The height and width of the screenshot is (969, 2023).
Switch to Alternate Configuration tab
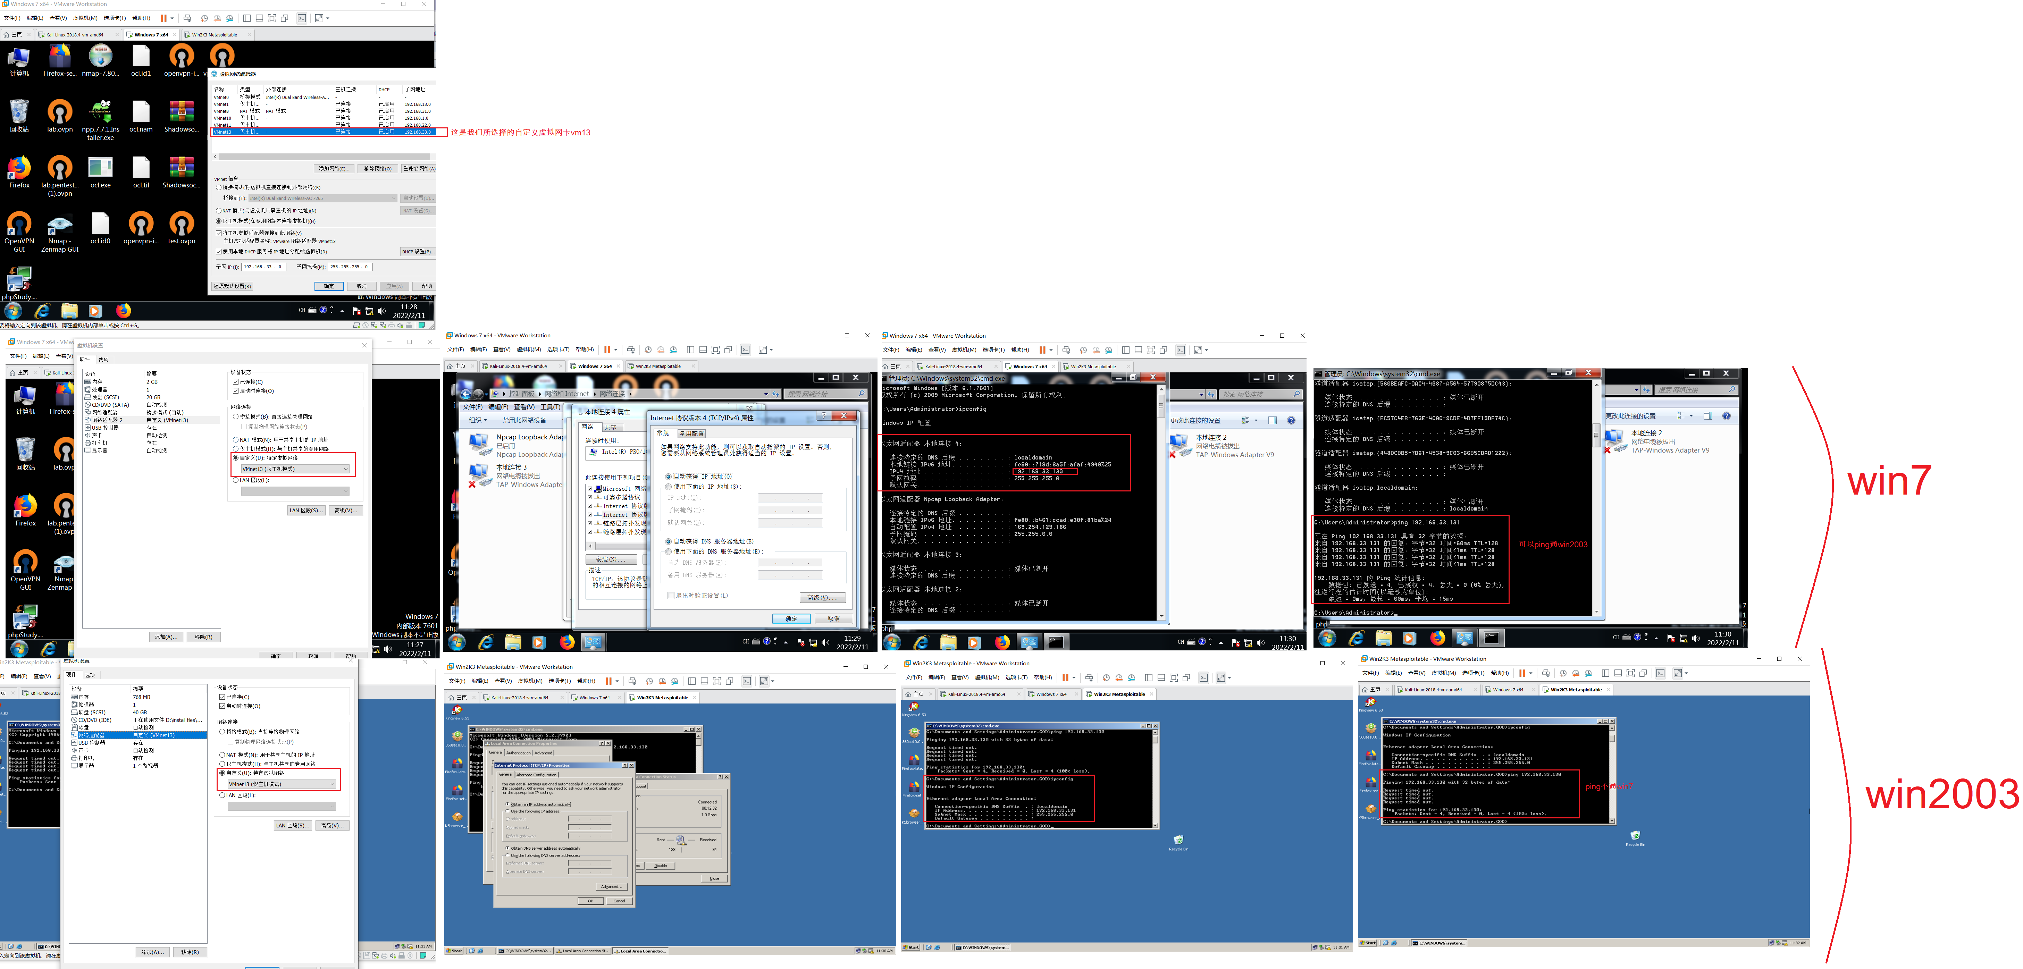[x=537, y=774]
